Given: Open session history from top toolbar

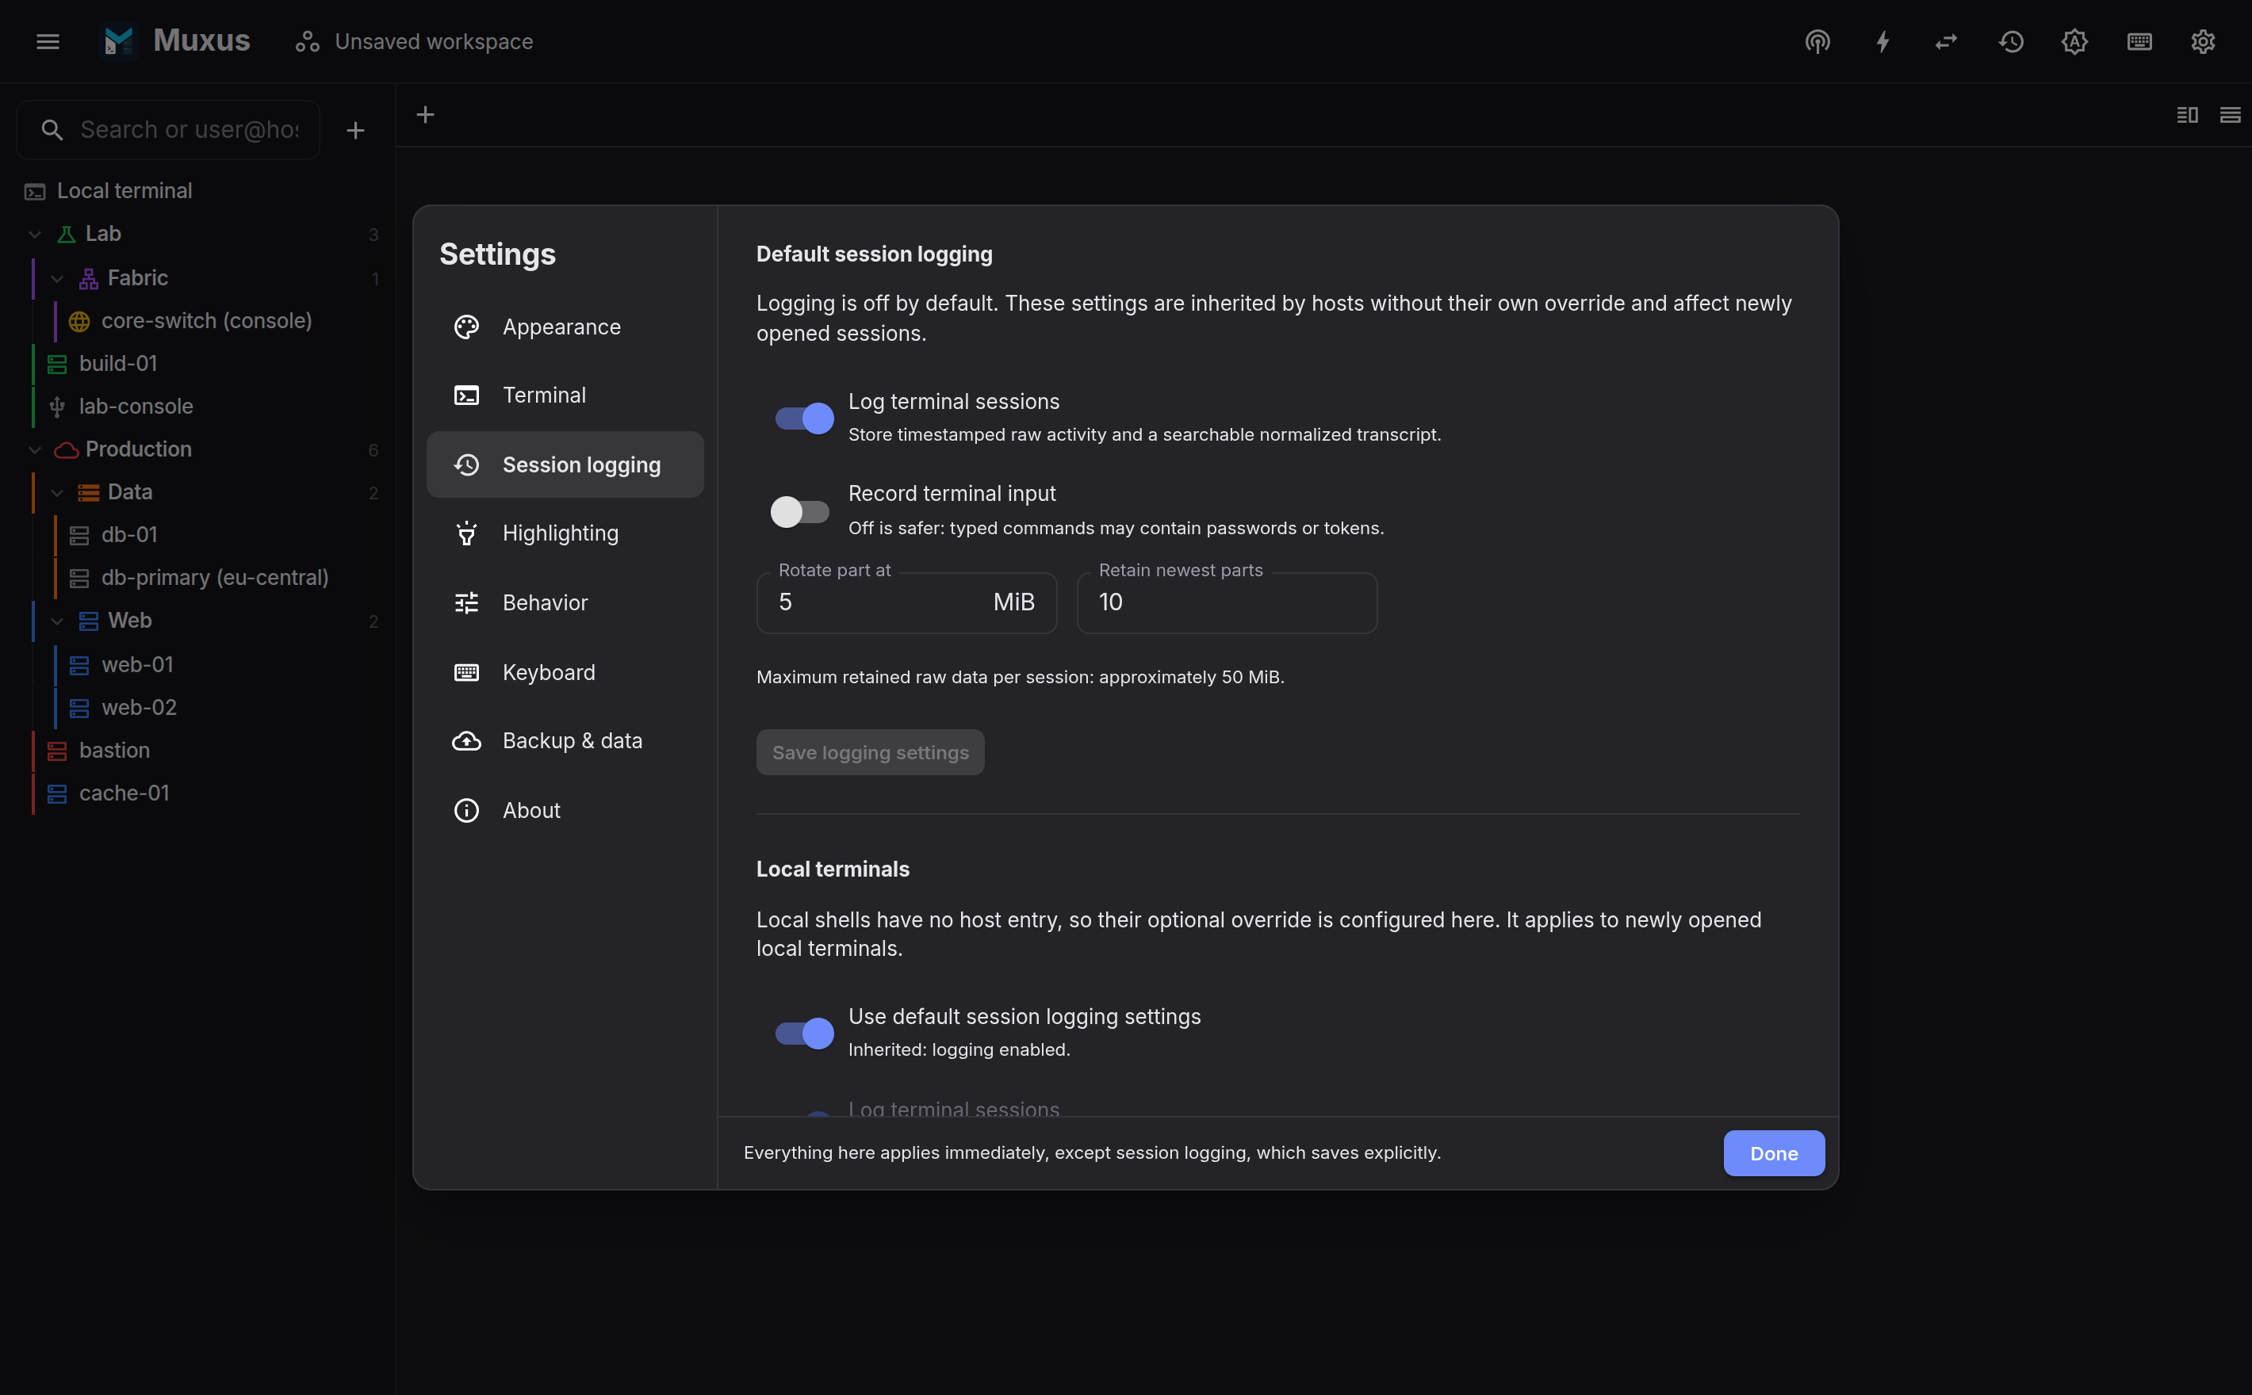Looking at the screenshot, I should pos(2011,41).
